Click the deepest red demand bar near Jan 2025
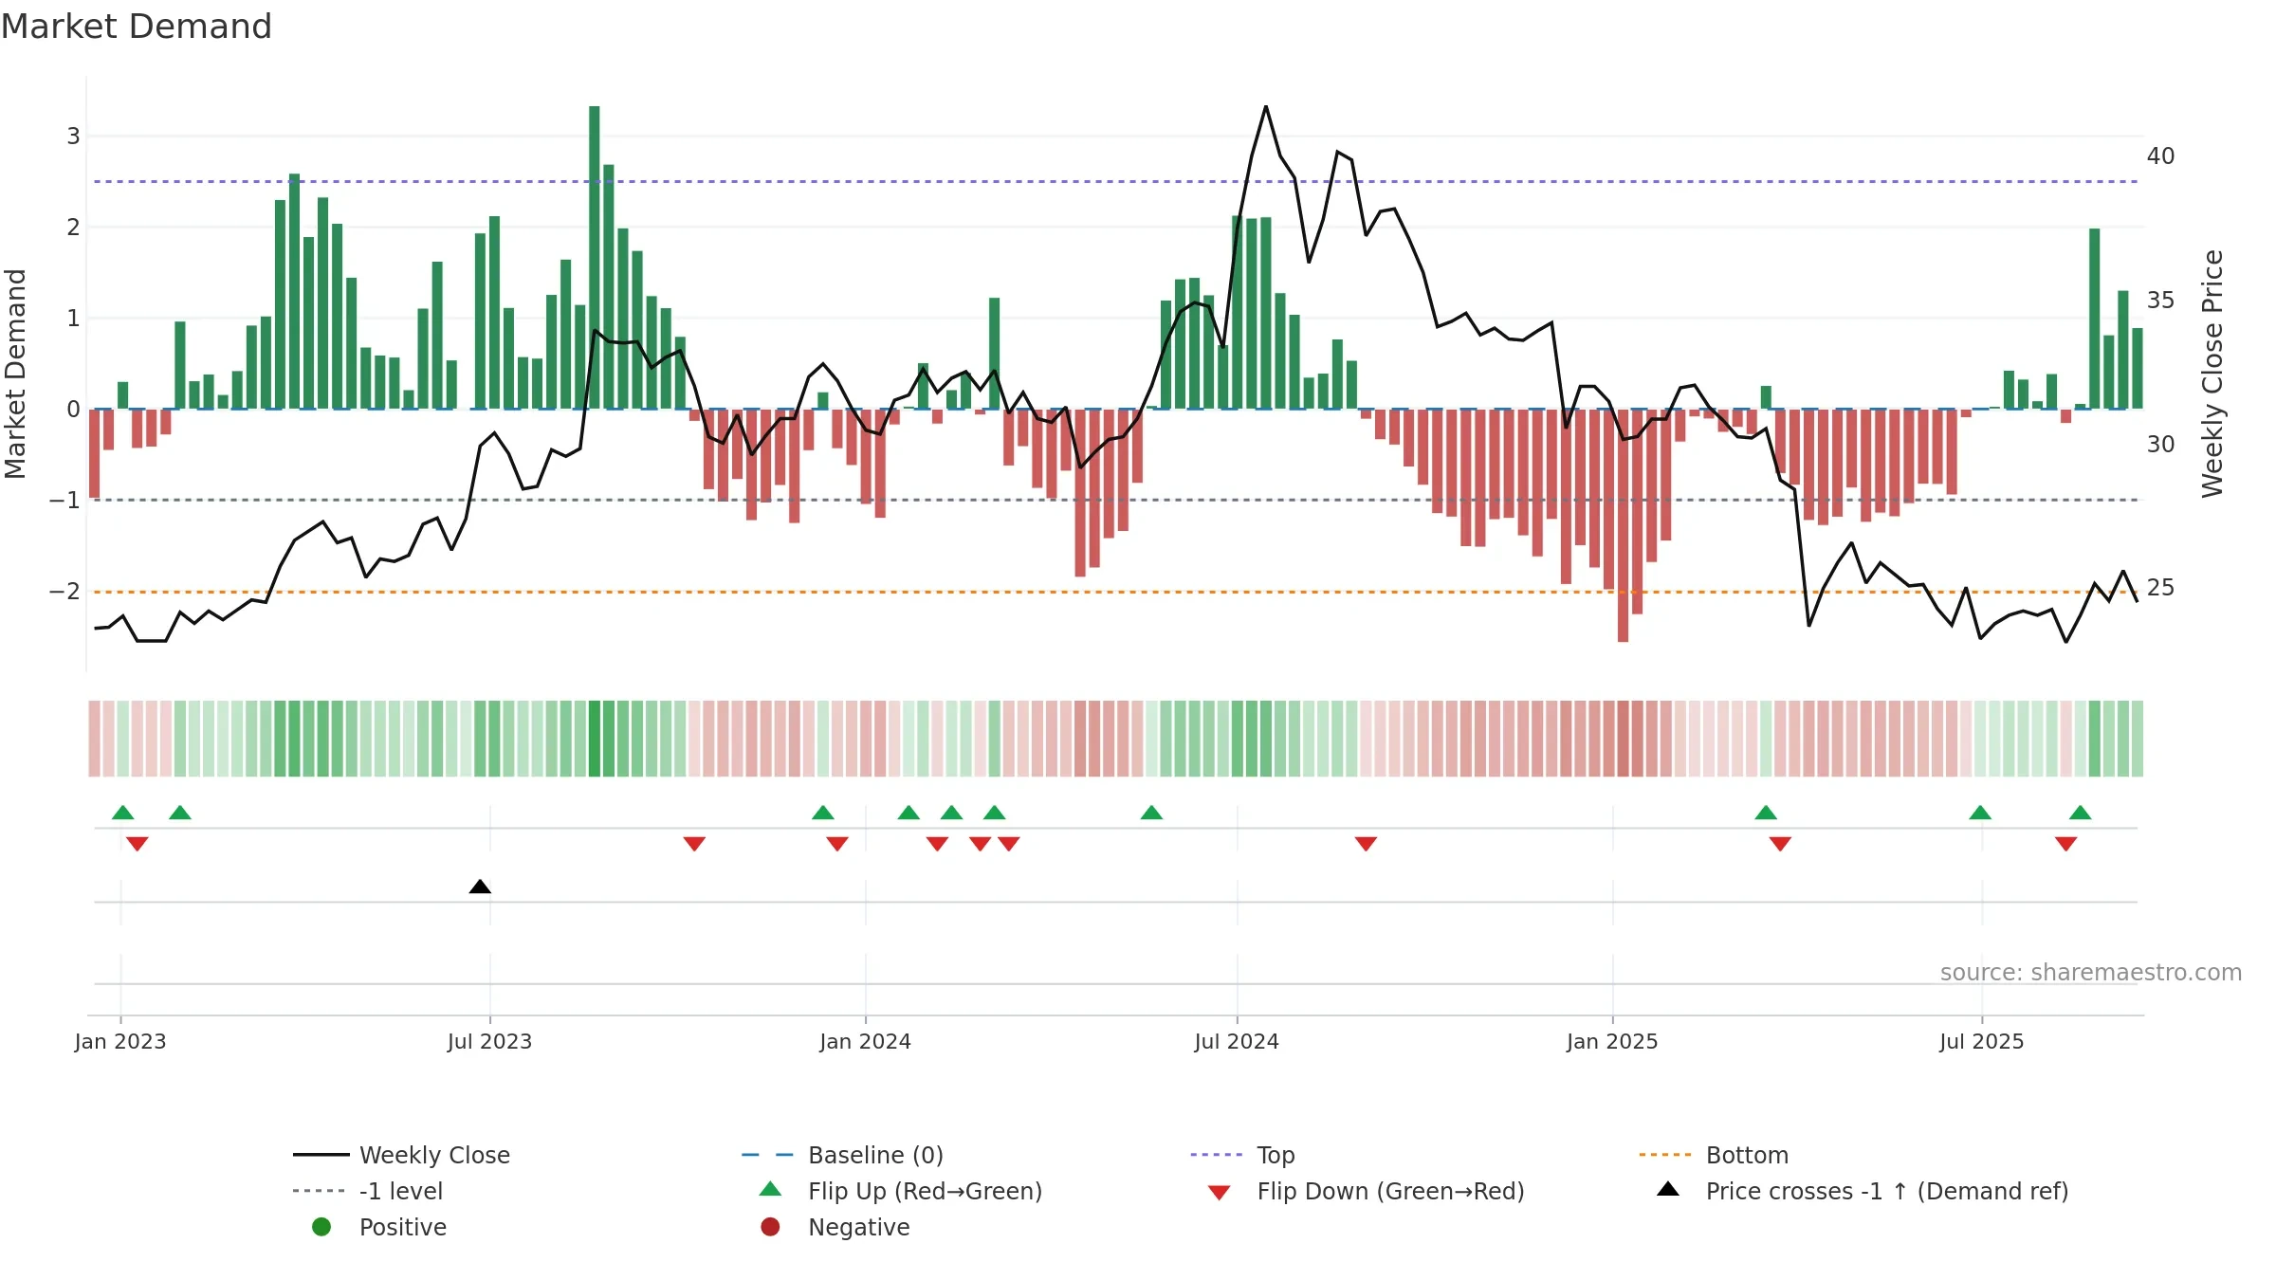This screenshot has width=2276, height=1280. tap(1623, 525)
